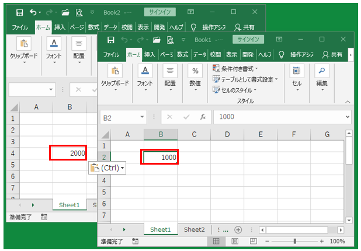This screenshot has width=361, height=251.
Task: Click Print Preview icon in Book1 toolbar
Action: tap(171, 40)
